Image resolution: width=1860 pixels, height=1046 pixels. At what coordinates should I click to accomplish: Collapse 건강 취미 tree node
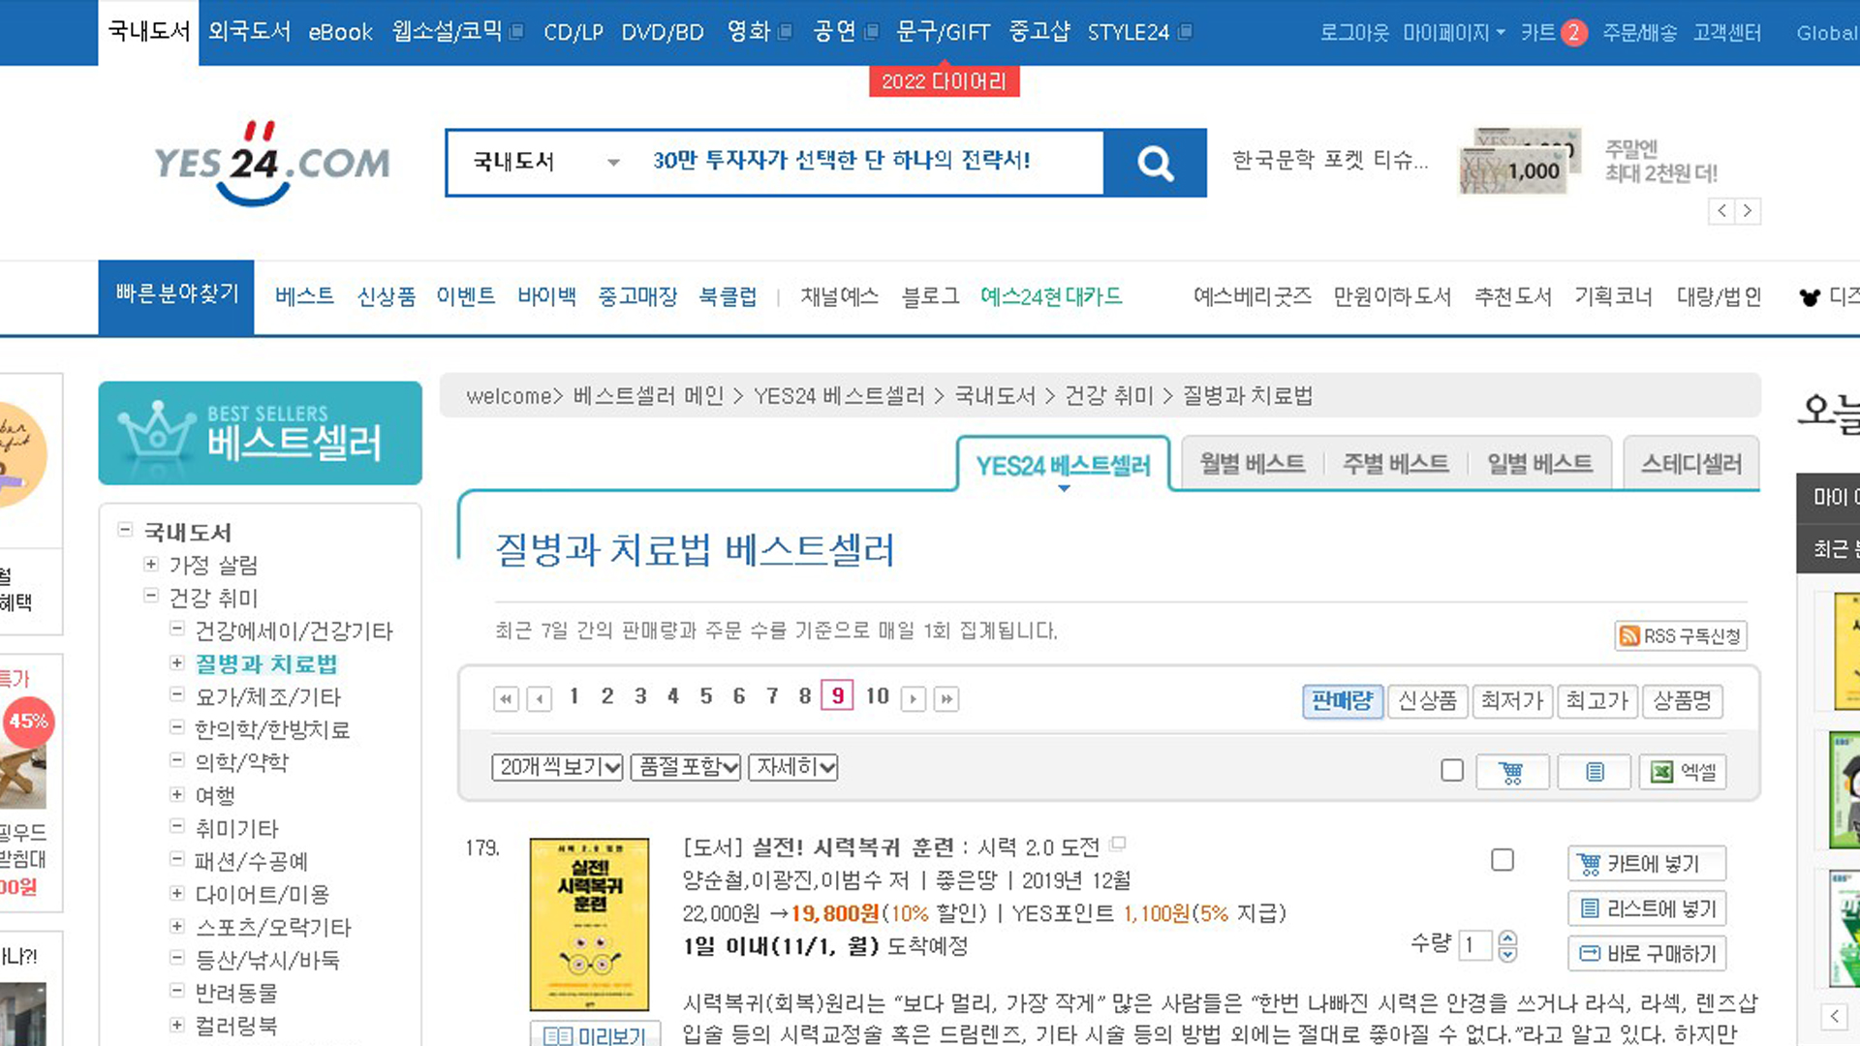coord(151,596)
